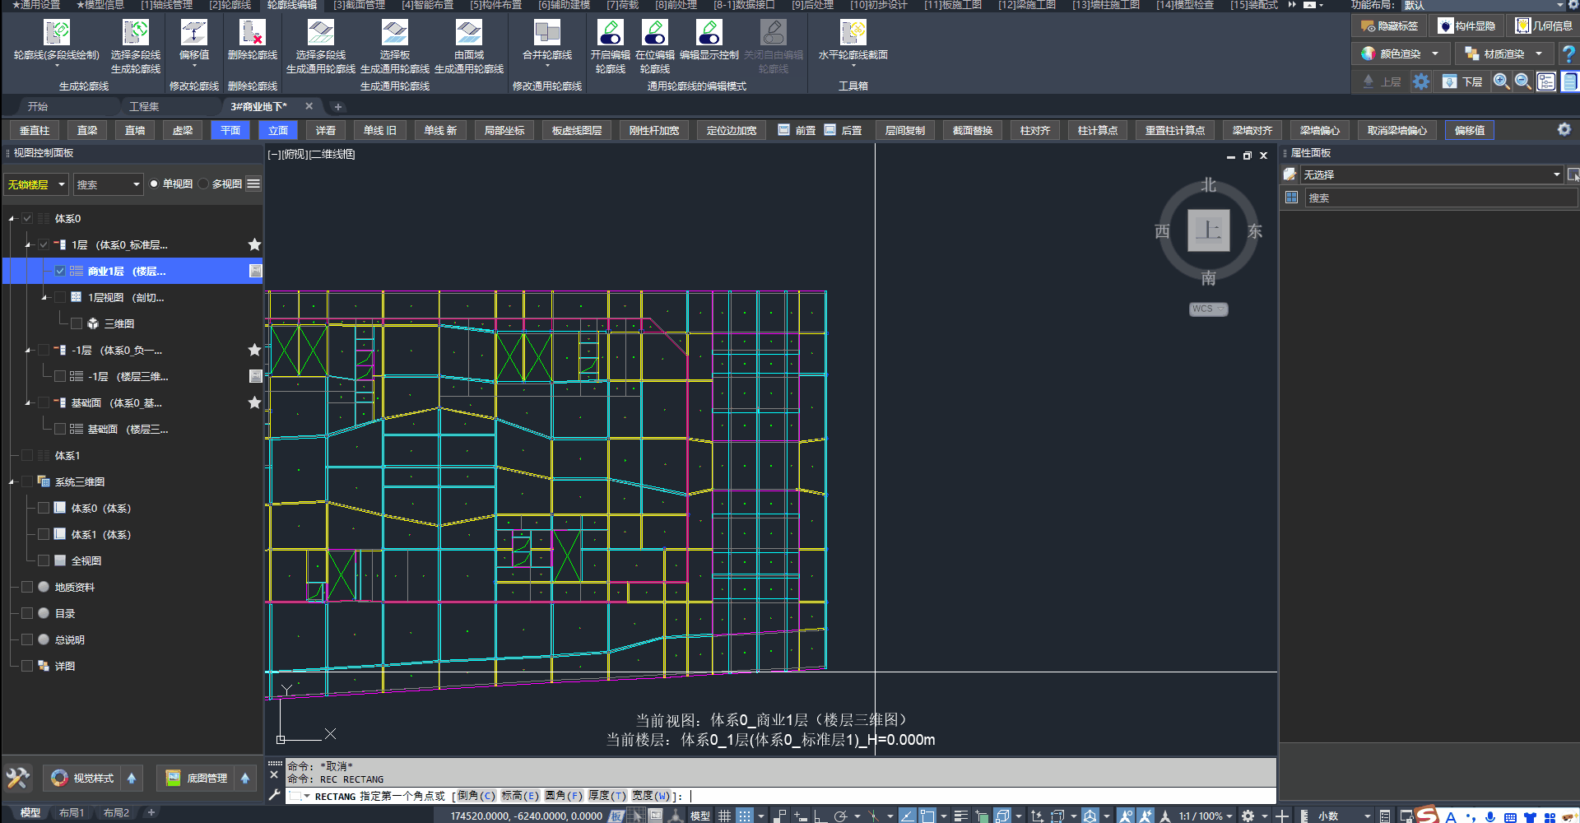Open 开启编辑轮廓线 edit mode icon
This screenshot has width=1580, height=823.
(x=610, y=34)
